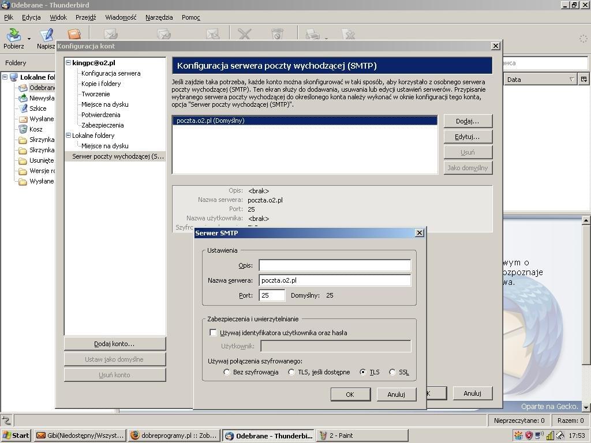Select Tworzenie in account tree
Viewport: 591px width, 443px height.
(96, 94)
